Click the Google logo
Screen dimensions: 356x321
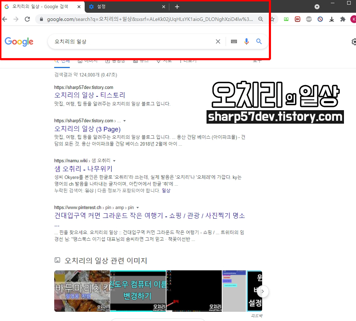19,42
